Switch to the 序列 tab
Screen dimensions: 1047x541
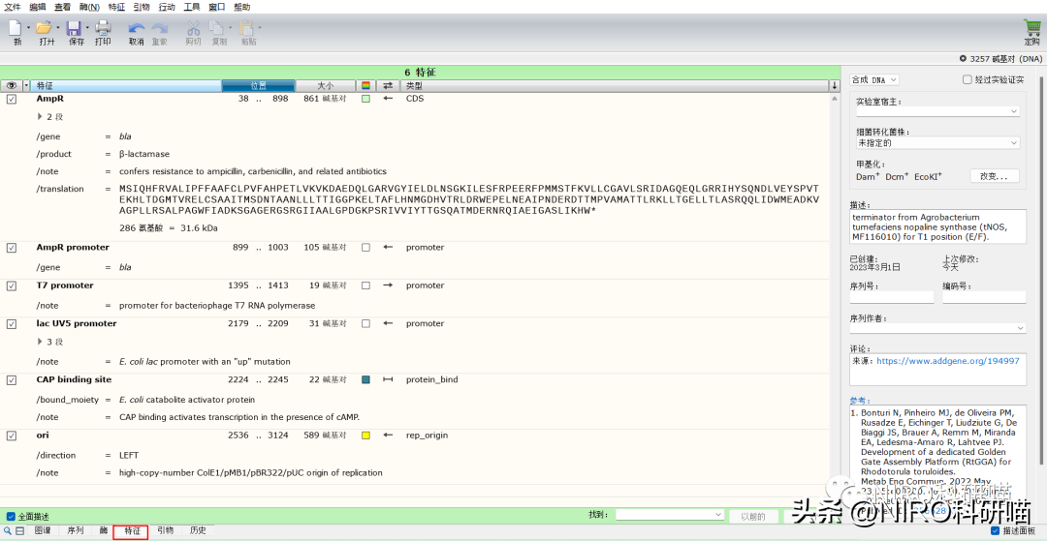pos(75,530)
